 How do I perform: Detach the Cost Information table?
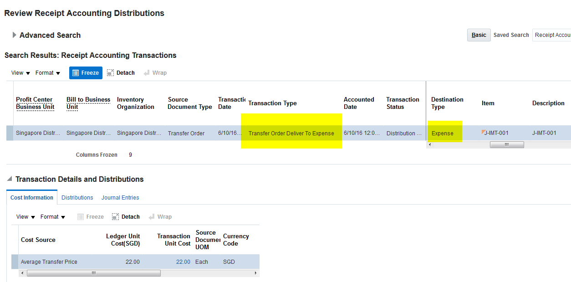[126, 217]
